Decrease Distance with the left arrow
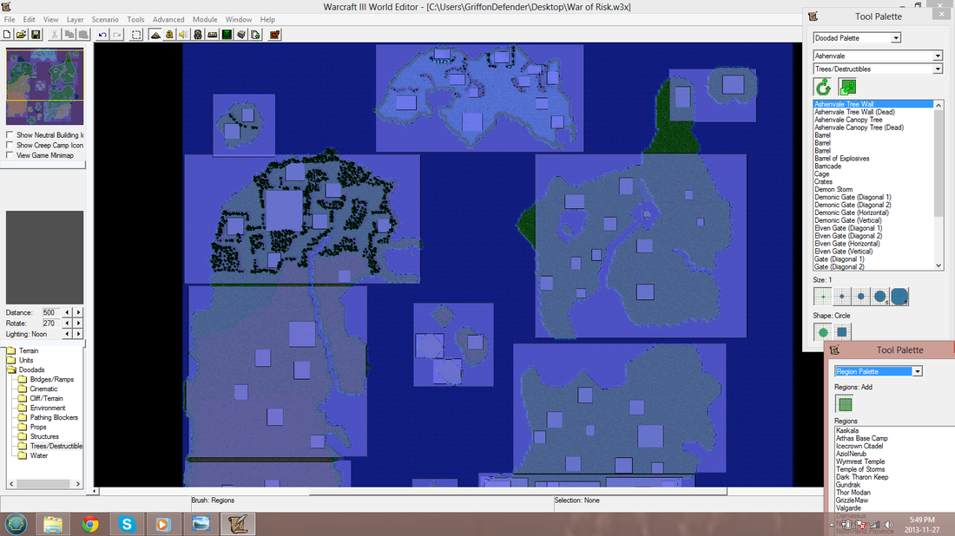Viewport: 955px width, 536px height. pos(67,313)
